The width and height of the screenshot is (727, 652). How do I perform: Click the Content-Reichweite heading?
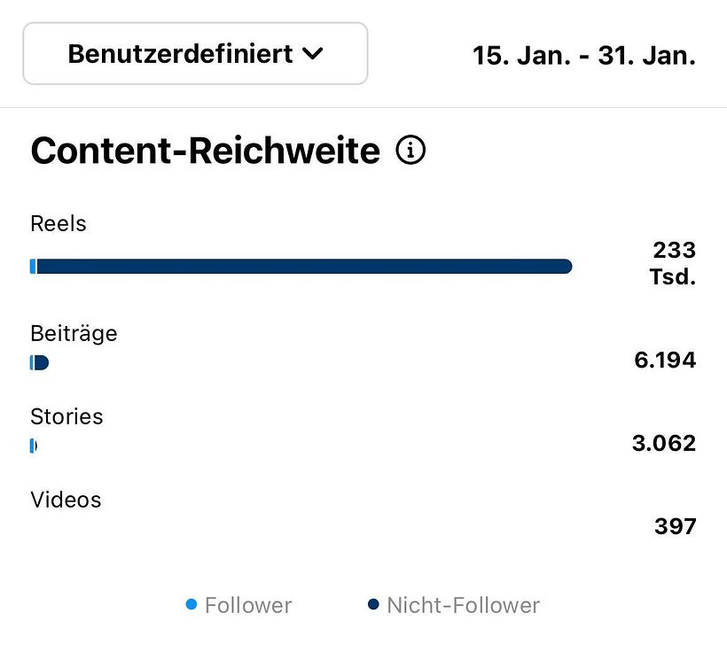pos(205,151)
